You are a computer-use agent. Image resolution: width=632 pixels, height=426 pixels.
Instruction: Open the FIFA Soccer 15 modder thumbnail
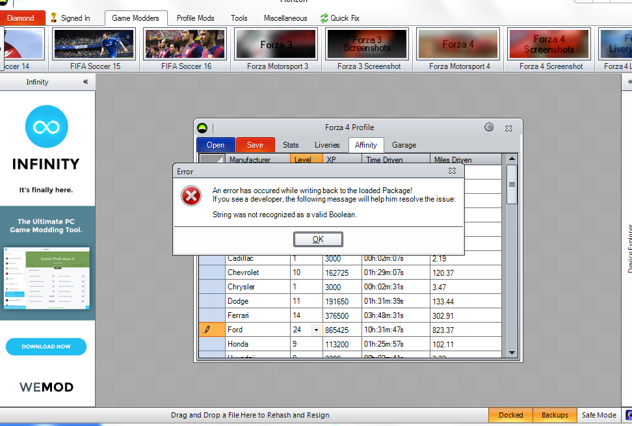tap(94, 44)
